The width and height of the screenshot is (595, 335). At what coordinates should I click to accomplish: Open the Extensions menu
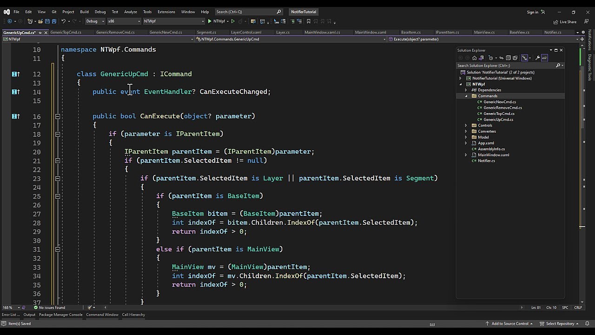pos(166,12)
